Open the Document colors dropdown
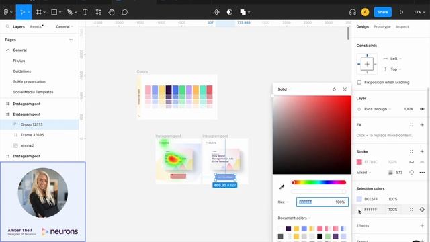Viewport: 430px width, 242px height. (294, 218)
